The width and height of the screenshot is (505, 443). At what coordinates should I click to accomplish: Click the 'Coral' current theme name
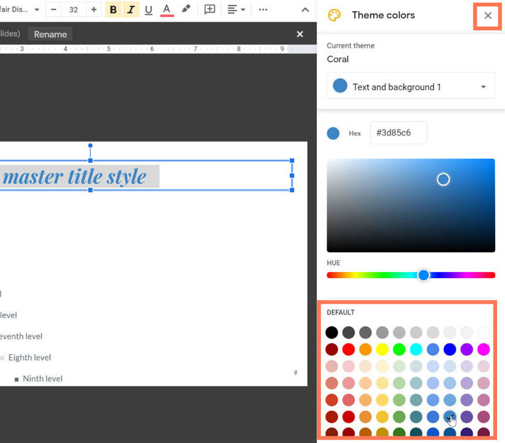[337, 59]
